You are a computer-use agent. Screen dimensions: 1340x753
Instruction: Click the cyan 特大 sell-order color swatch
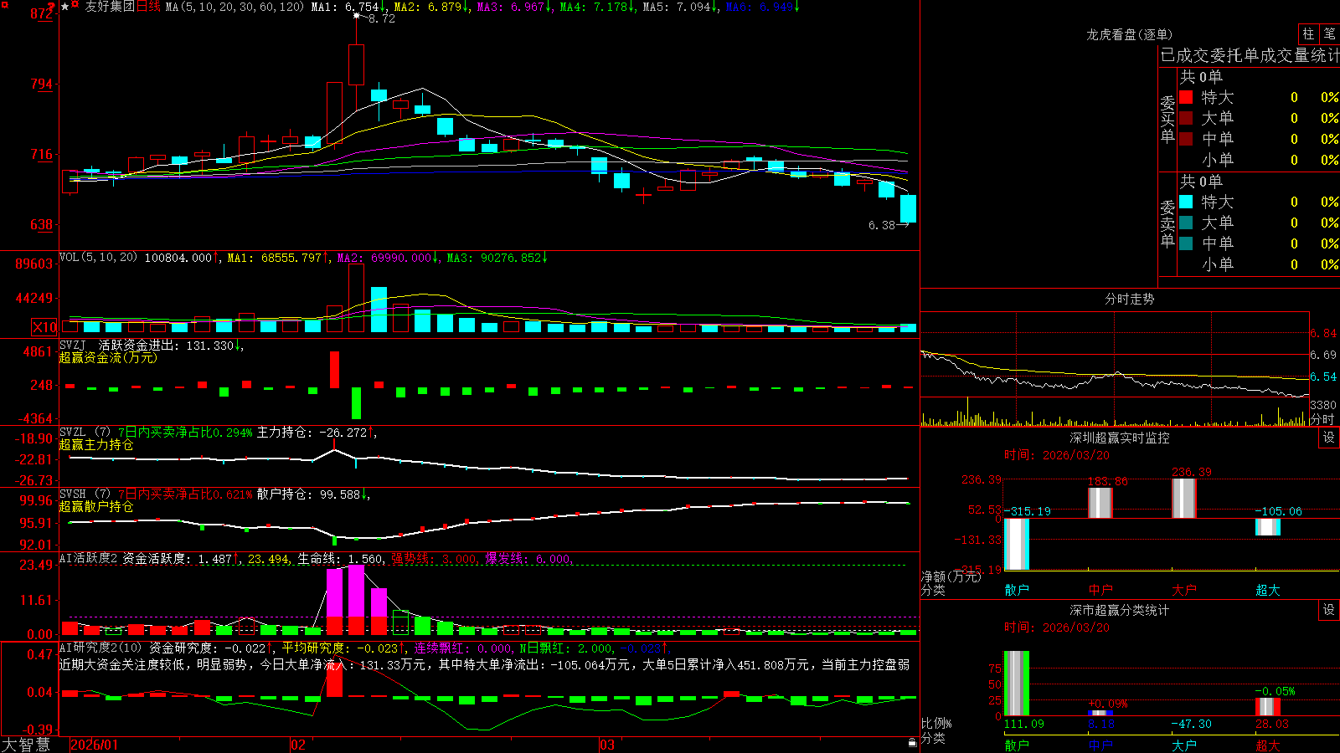coord(1186,202)
